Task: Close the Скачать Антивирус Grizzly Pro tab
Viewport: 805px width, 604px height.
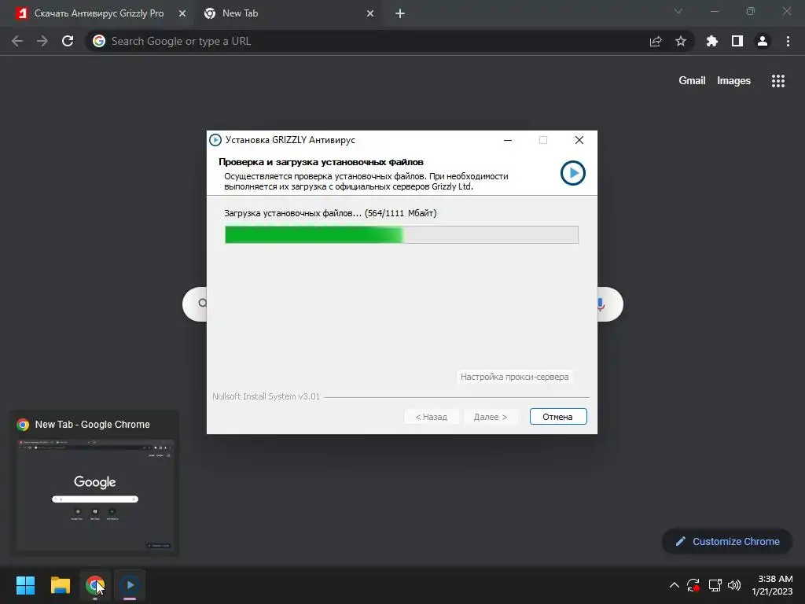Action: (x=182, y=13)
